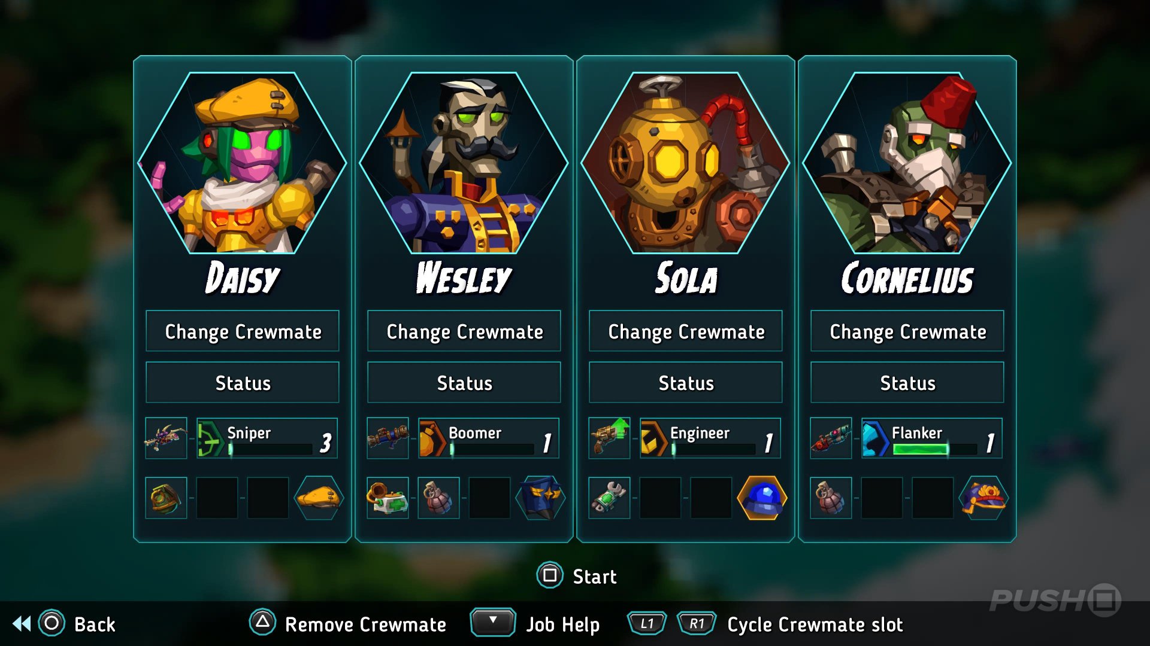Click Cornelius's weapon icon next to Flanker
The image size is (1150, 646).
tap(831, 438)
